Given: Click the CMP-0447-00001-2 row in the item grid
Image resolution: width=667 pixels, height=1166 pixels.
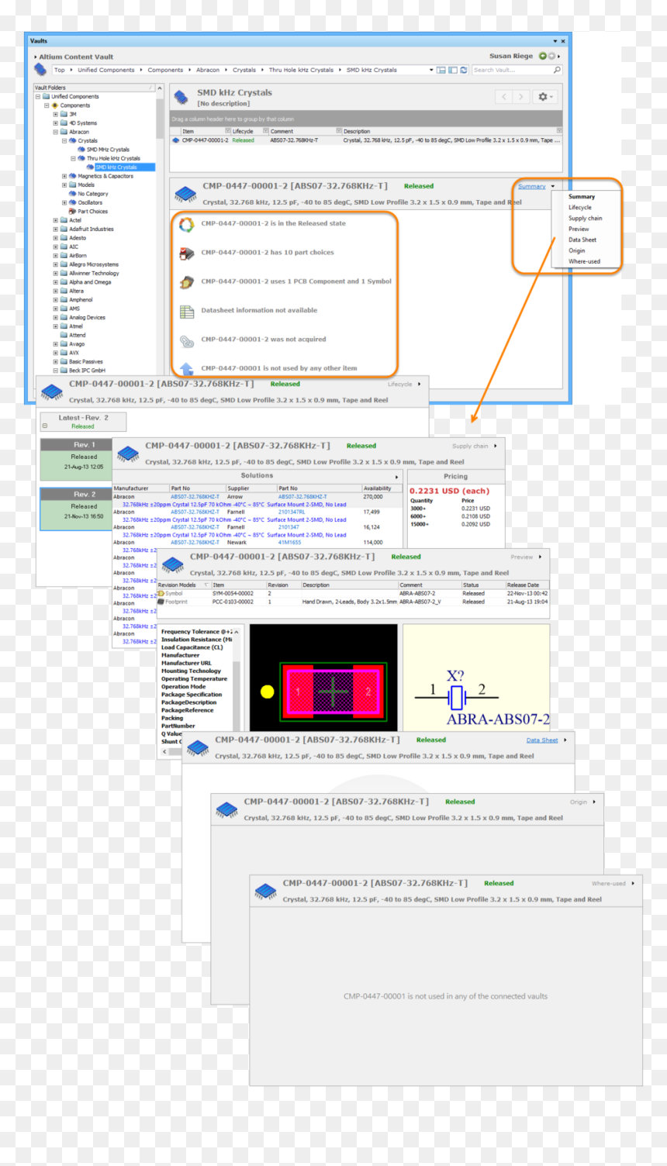Looking at the screenshot, I should coord(366,140).
